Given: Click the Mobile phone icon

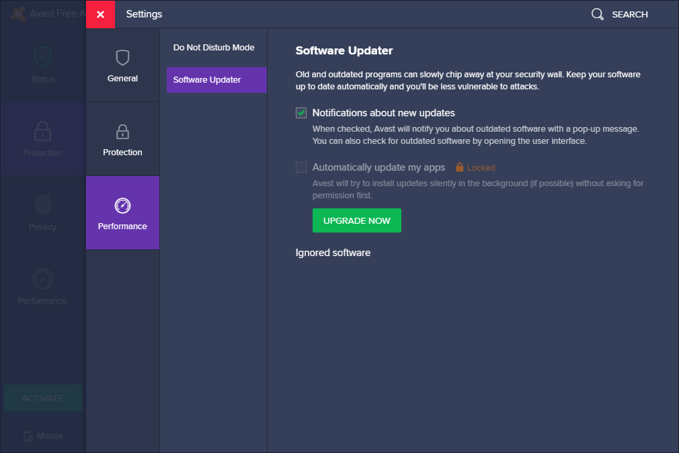Looking at the screenshot, I should pyautogui.click(x=28, y=436).
